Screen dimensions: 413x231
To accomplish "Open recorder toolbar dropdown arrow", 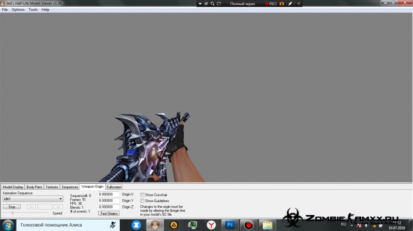I will coord(200,4).
